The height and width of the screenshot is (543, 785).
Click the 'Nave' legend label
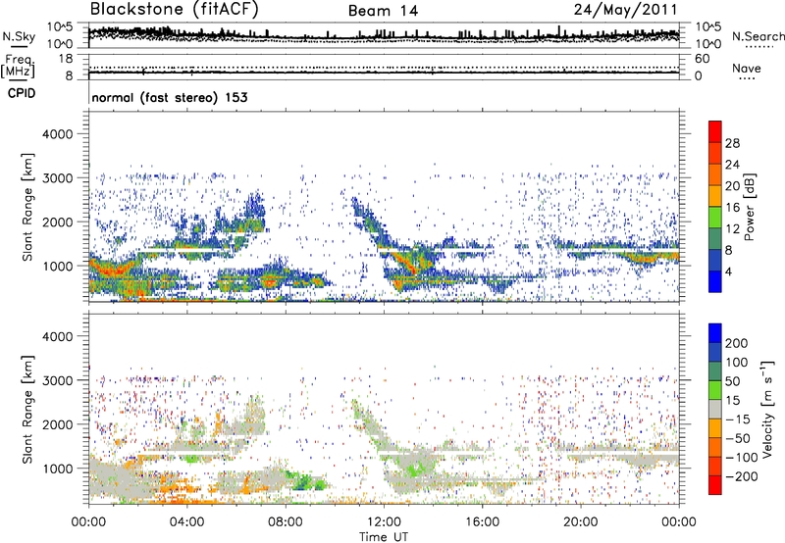747,69
